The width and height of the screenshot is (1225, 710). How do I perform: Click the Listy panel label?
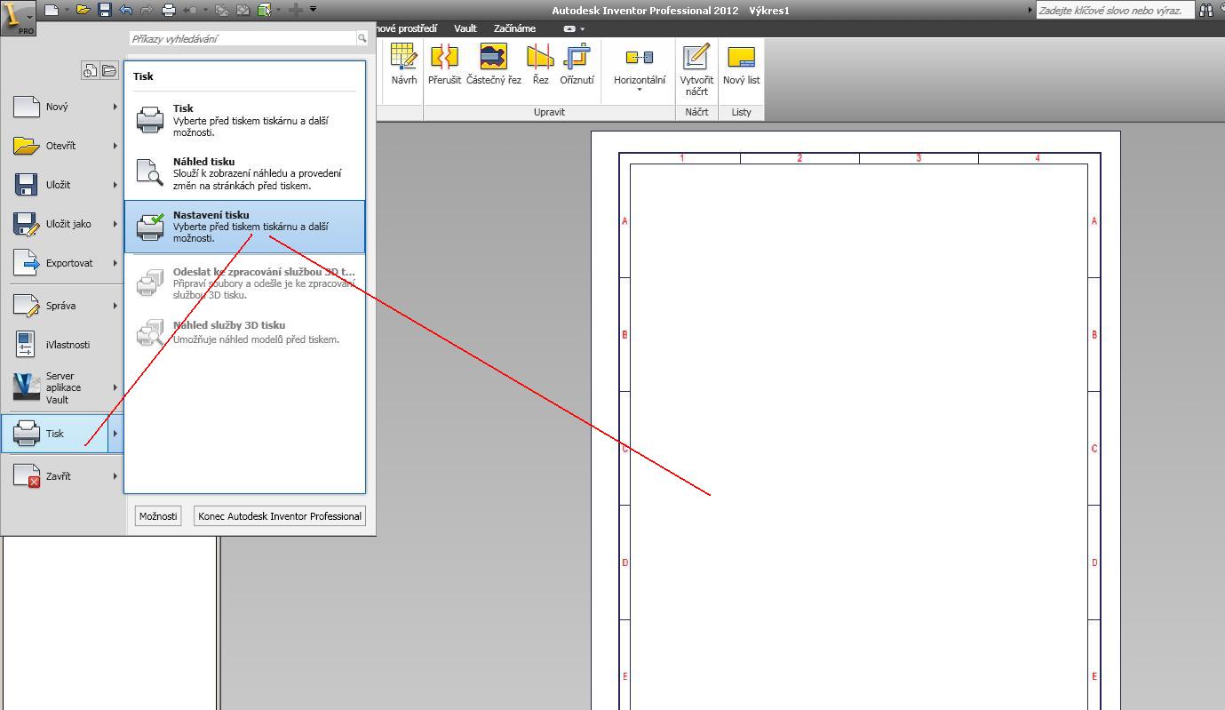[x=741, y=112]
